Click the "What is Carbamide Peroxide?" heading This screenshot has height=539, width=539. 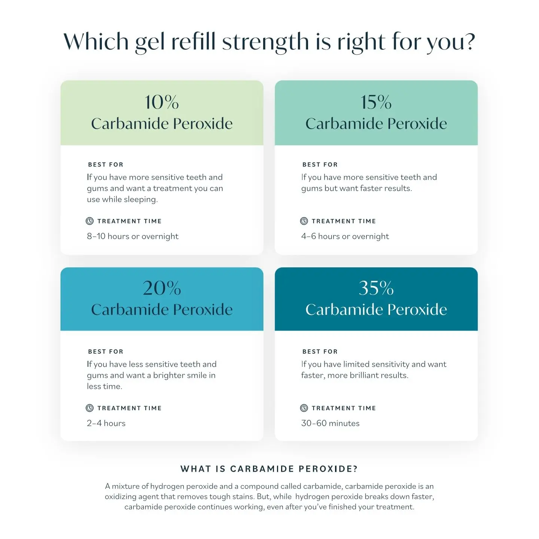[x=269, y=469]
